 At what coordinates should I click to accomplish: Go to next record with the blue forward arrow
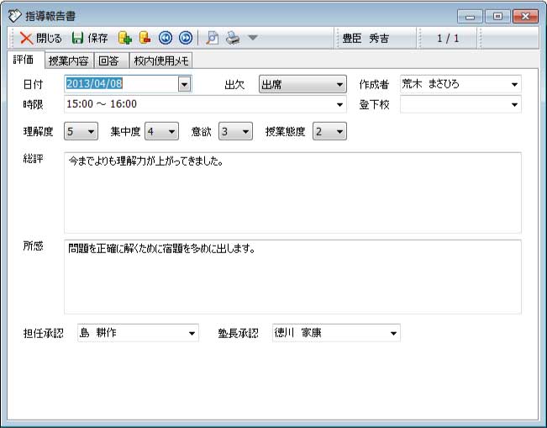[186, 38]
